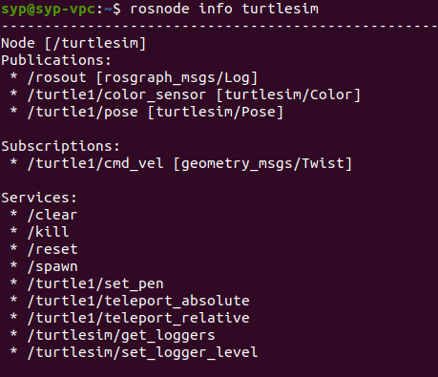The width and height of the screenshot is (438, 377).
Task: Select the /turtle1/cmd_vel topic text
Action: [x=95, y=163]
